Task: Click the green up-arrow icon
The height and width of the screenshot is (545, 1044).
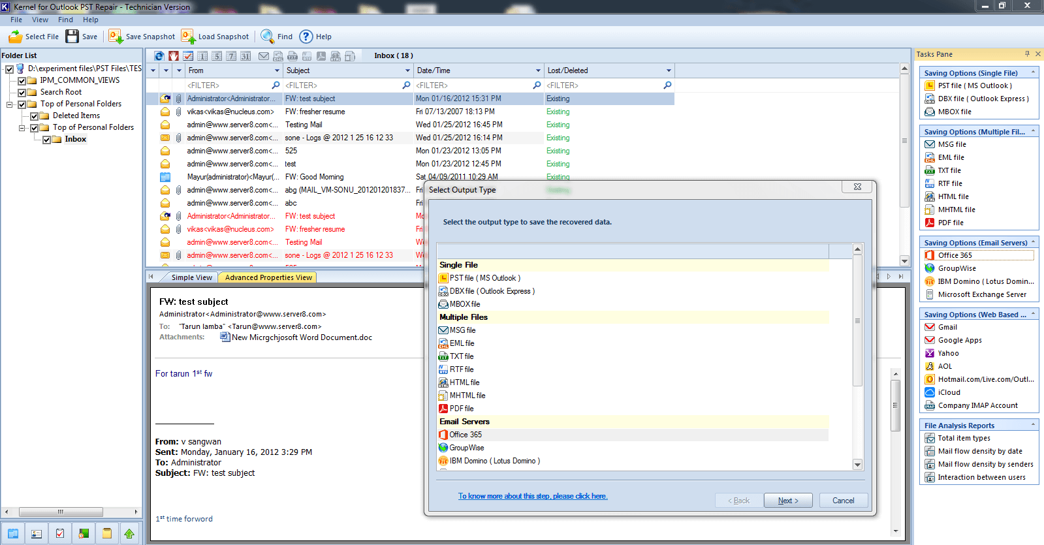Action: (129, 534)
